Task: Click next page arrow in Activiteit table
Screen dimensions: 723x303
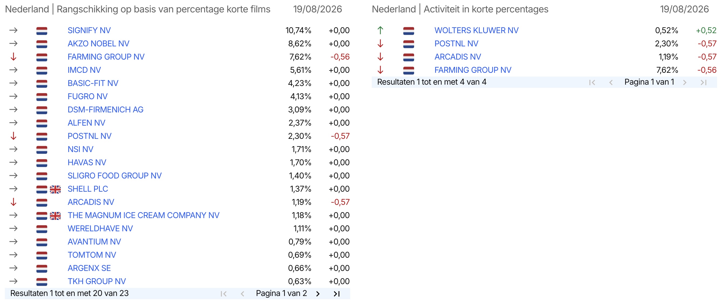Action: [684, 82]
